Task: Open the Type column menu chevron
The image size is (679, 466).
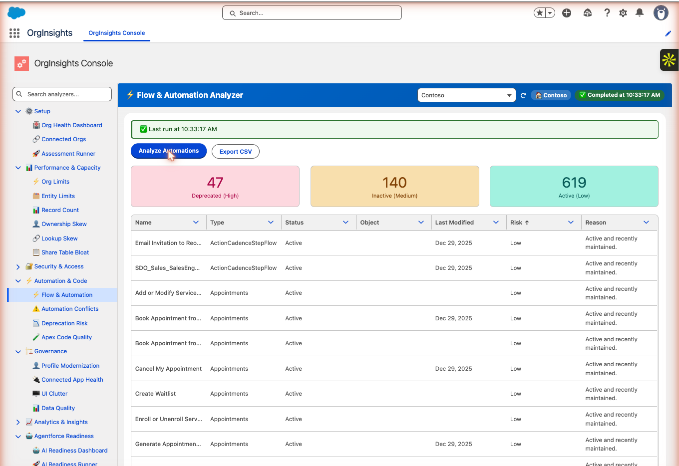Action: [271, 223]
